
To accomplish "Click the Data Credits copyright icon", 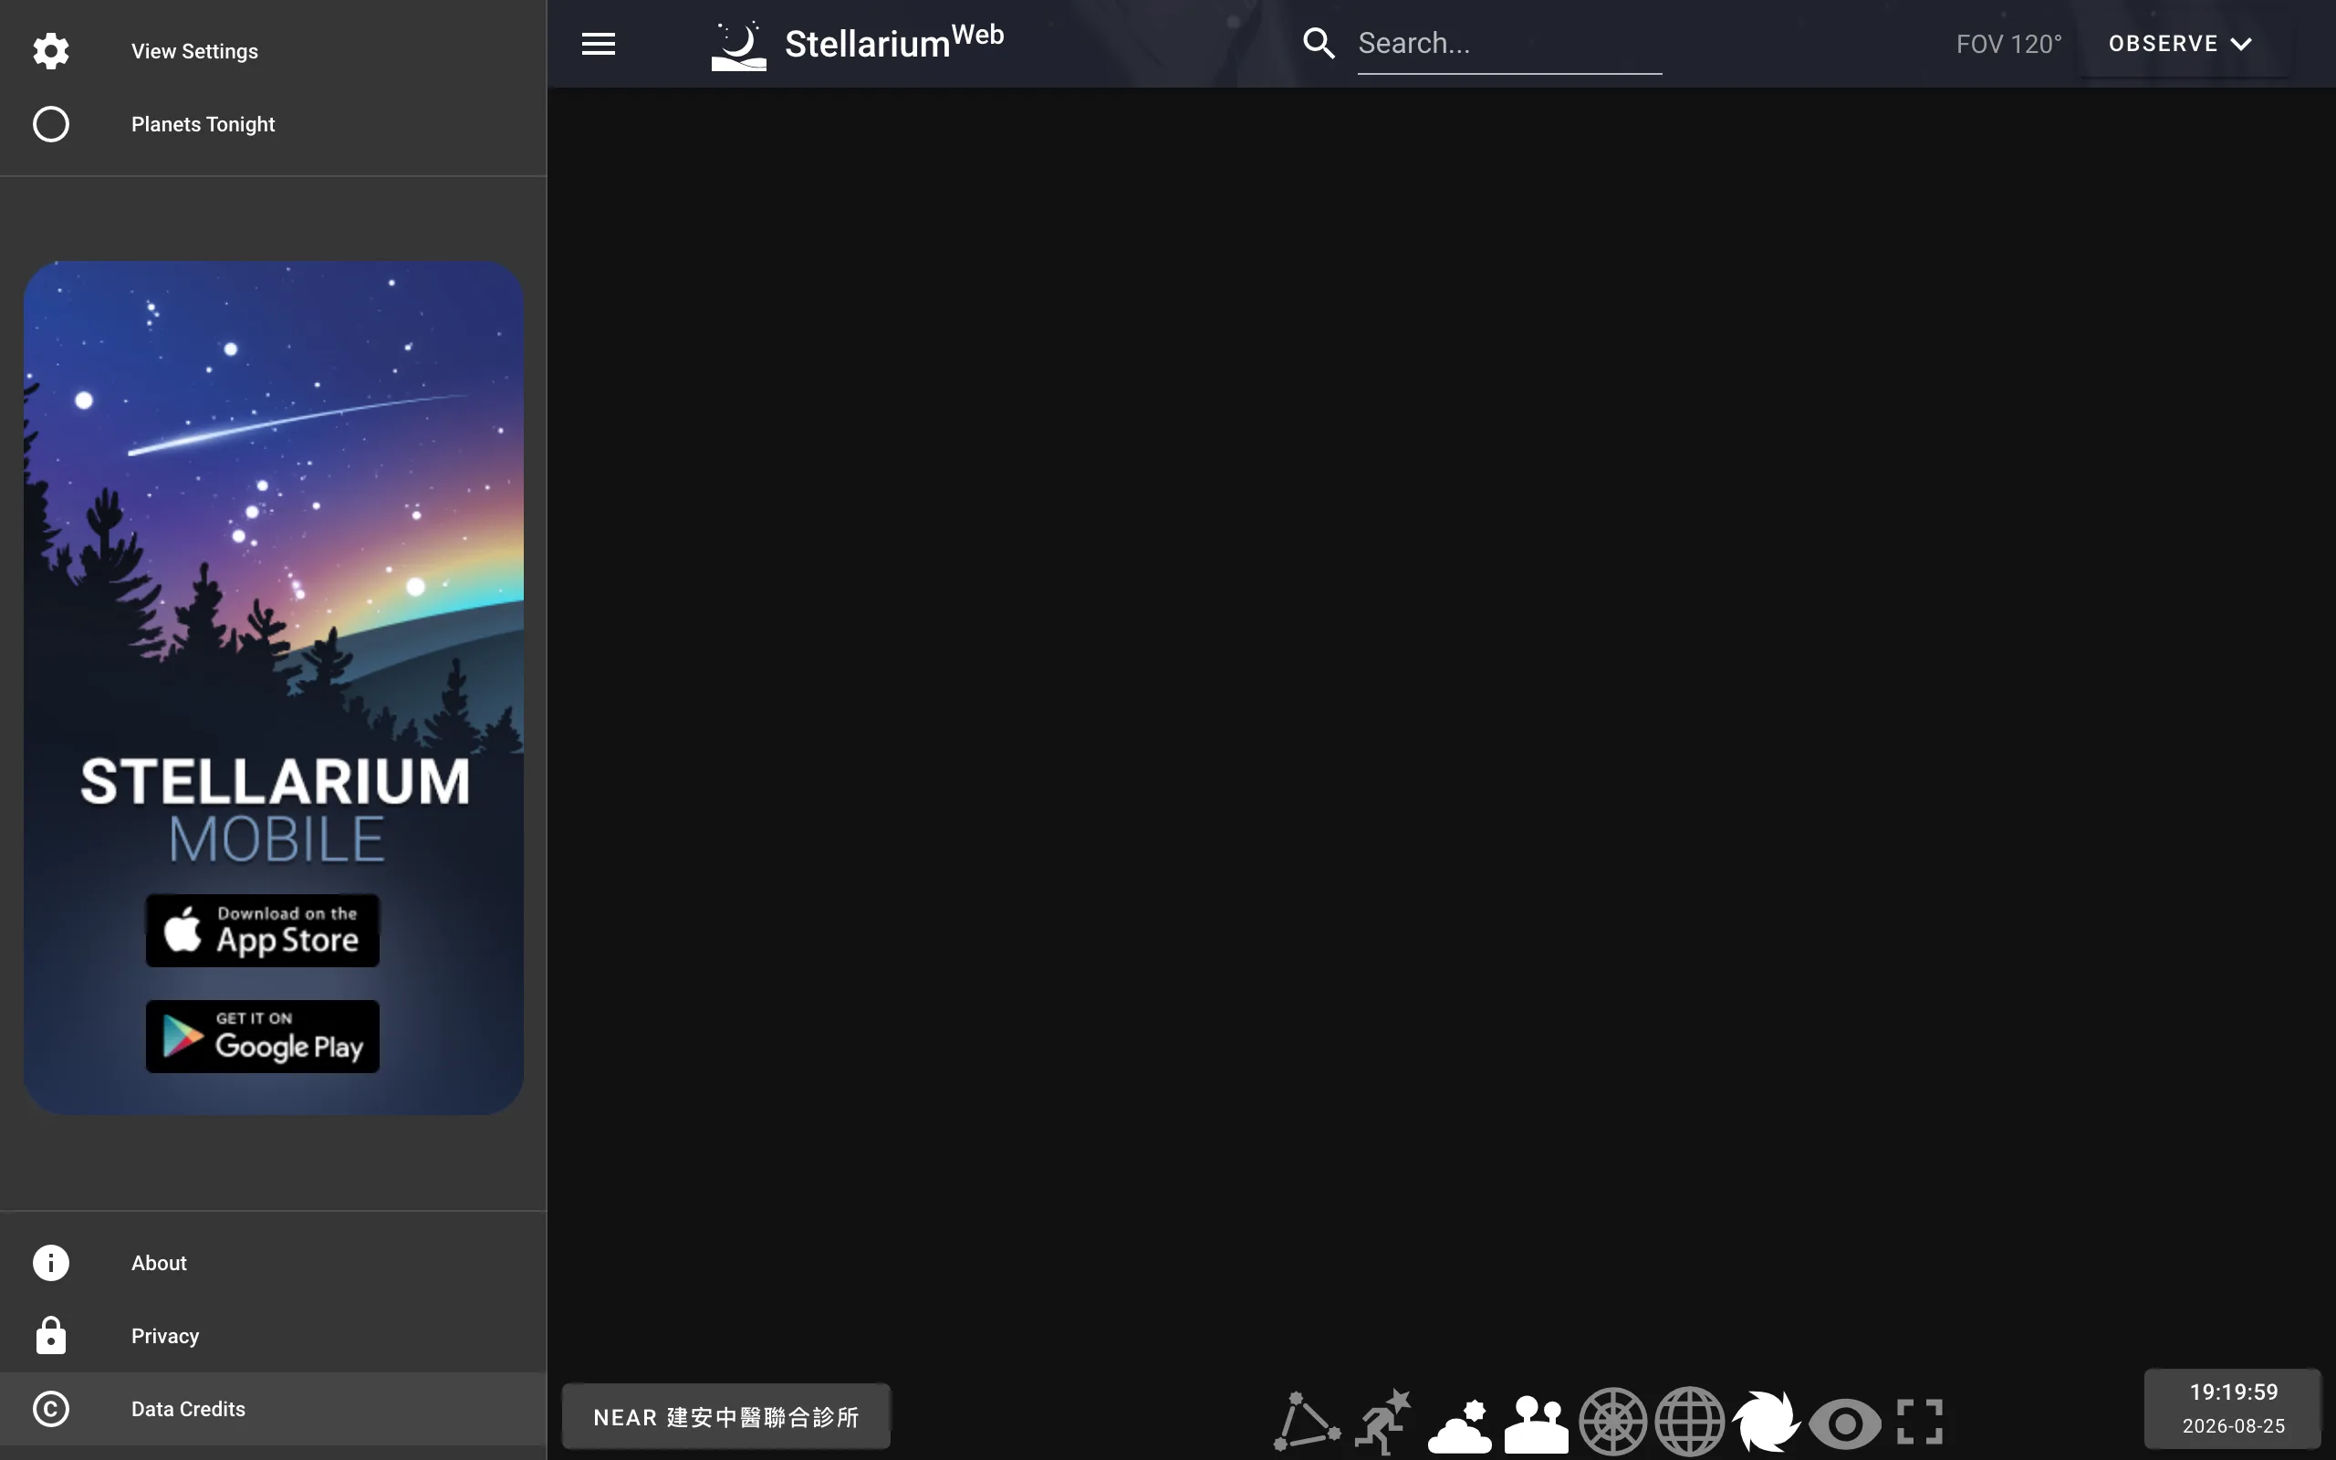I will [x=51, y=1409].
